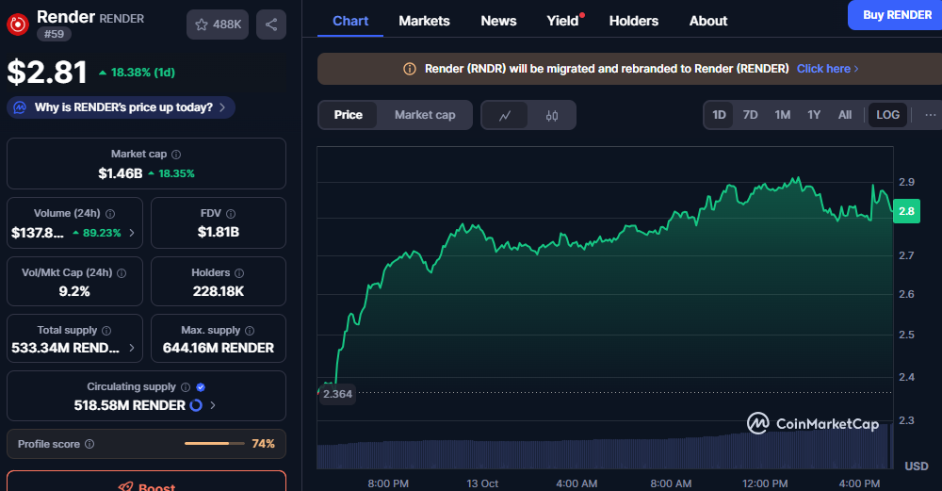
Task: Click the share icon next to watchlist
Action: [x=271, y=25]
